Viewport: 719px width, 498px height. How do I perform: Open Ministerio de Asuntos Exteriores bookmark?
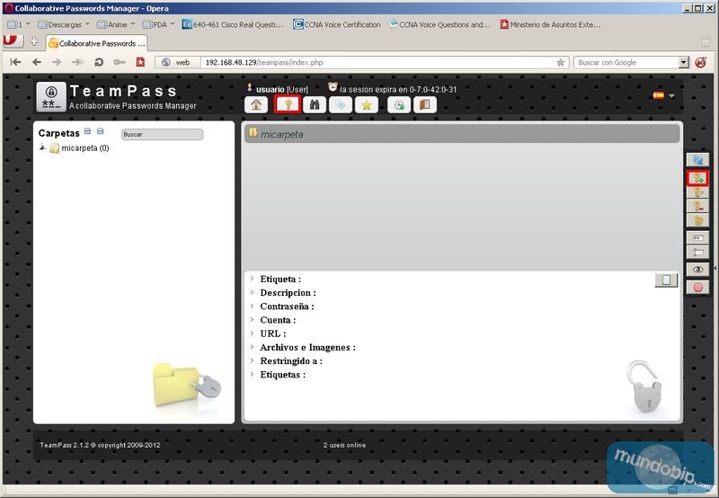click(550, 24)
